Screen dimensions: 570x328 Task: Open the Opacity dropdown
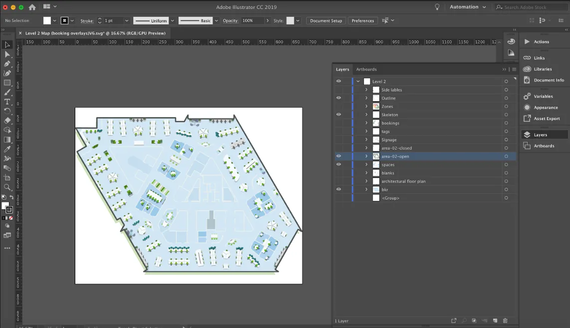coord(268,20)
